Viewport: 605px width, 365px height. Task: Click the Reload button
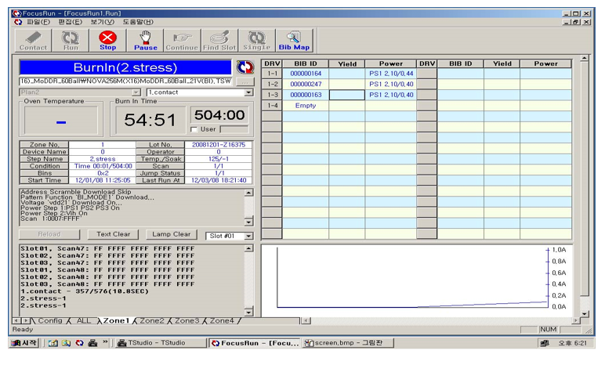(x=49, y=234)
